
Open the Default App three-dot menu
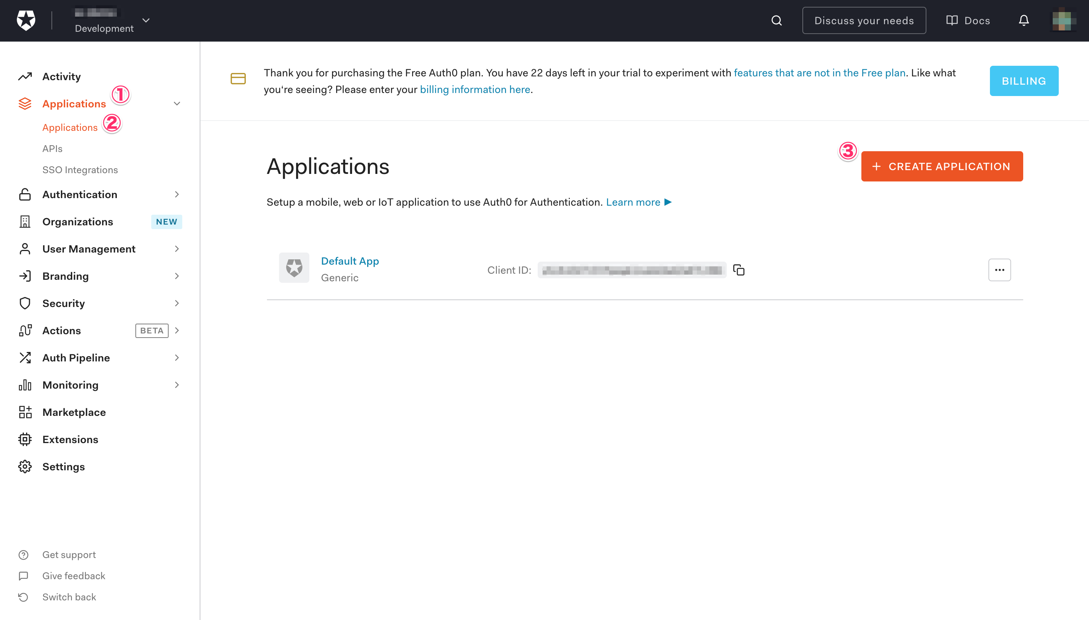pyautogui.click(x=999, y=270)
